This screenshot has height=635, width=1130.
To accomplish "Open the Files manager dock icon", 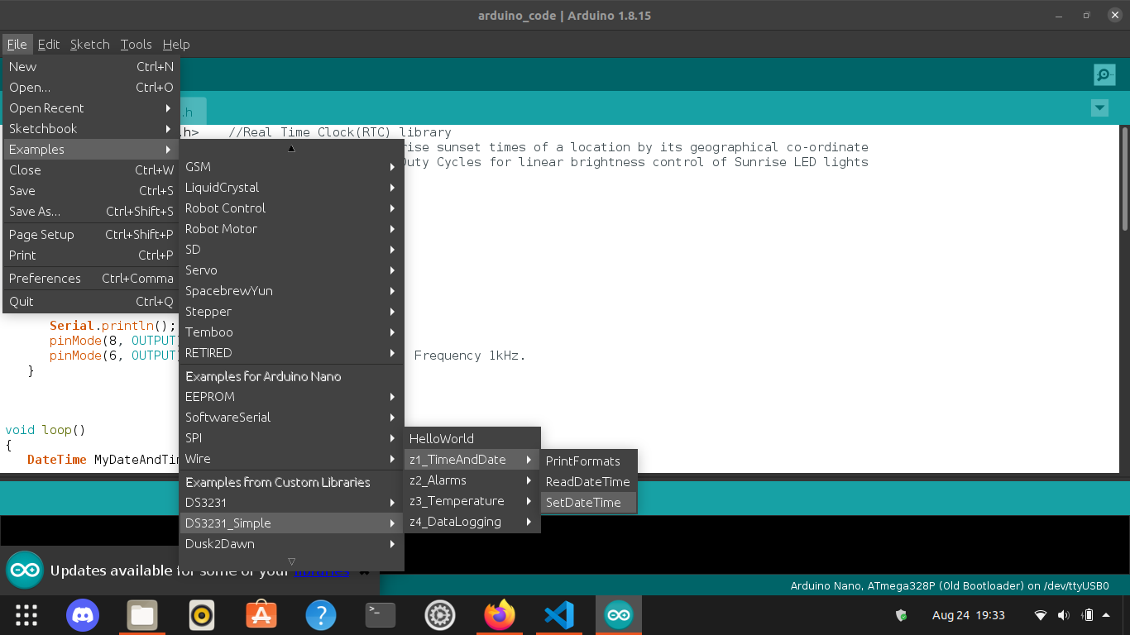I will click(x=142, y=615).
